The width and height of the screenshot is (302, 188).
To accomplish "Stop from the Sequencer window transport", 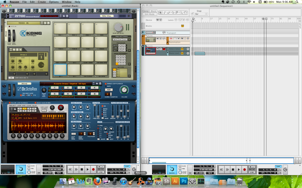I will [x=233, y=169].
